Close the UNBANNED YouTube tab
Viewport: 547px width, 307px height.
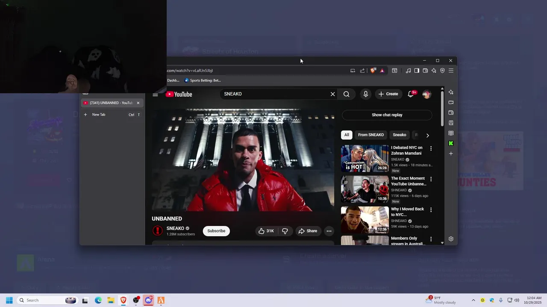tap(138, 103)
